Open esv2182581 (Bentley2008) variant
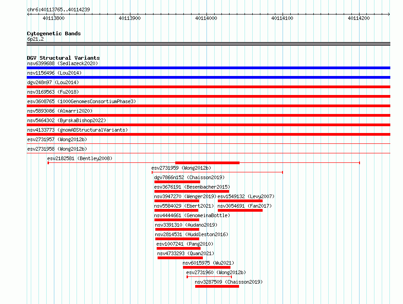This screenshot has height=304, width=403. 80,158
